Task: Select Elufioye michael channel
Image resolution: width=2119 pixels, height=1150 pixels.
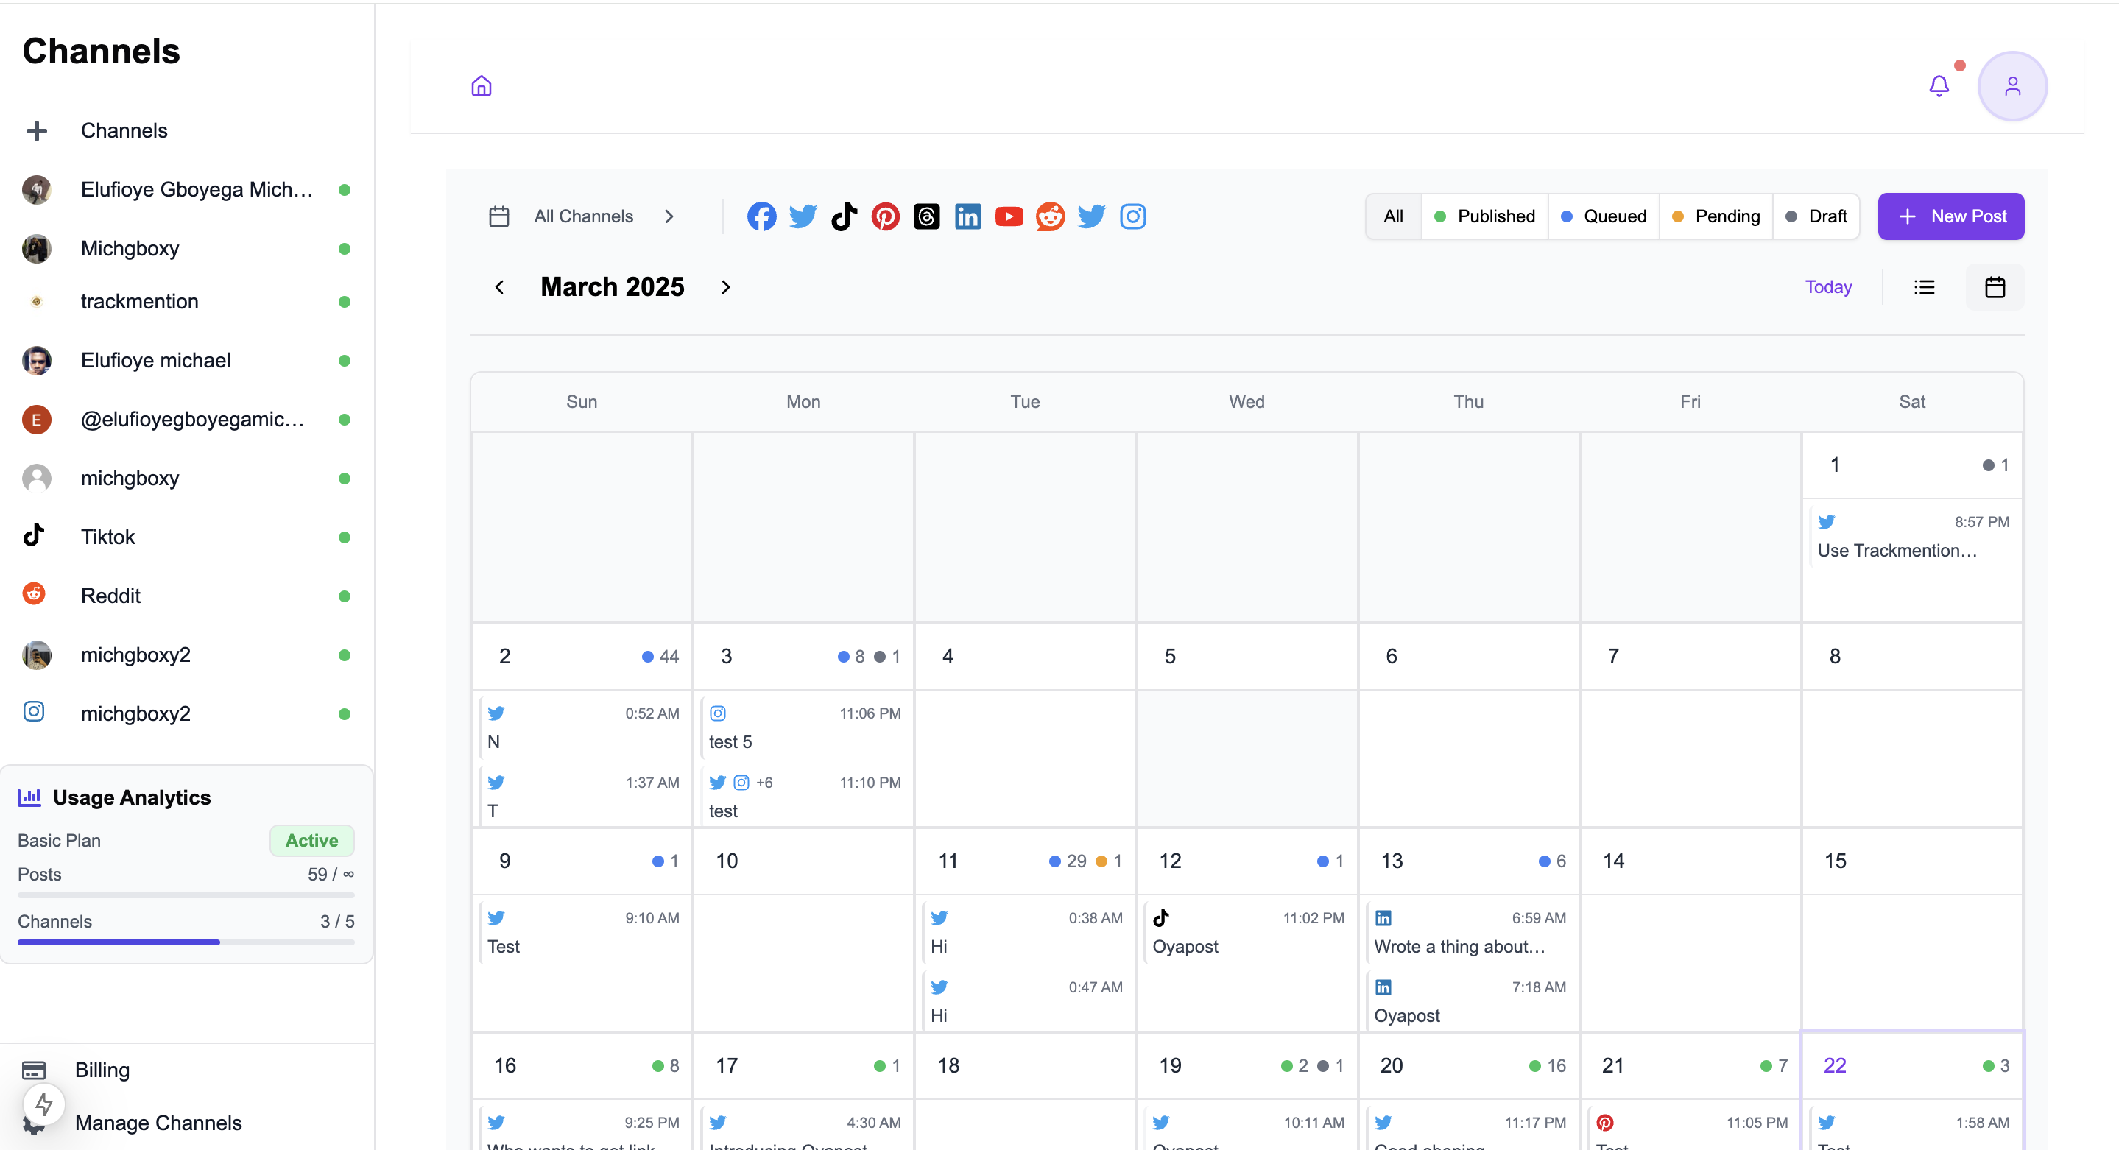Action: click(186, 360)
